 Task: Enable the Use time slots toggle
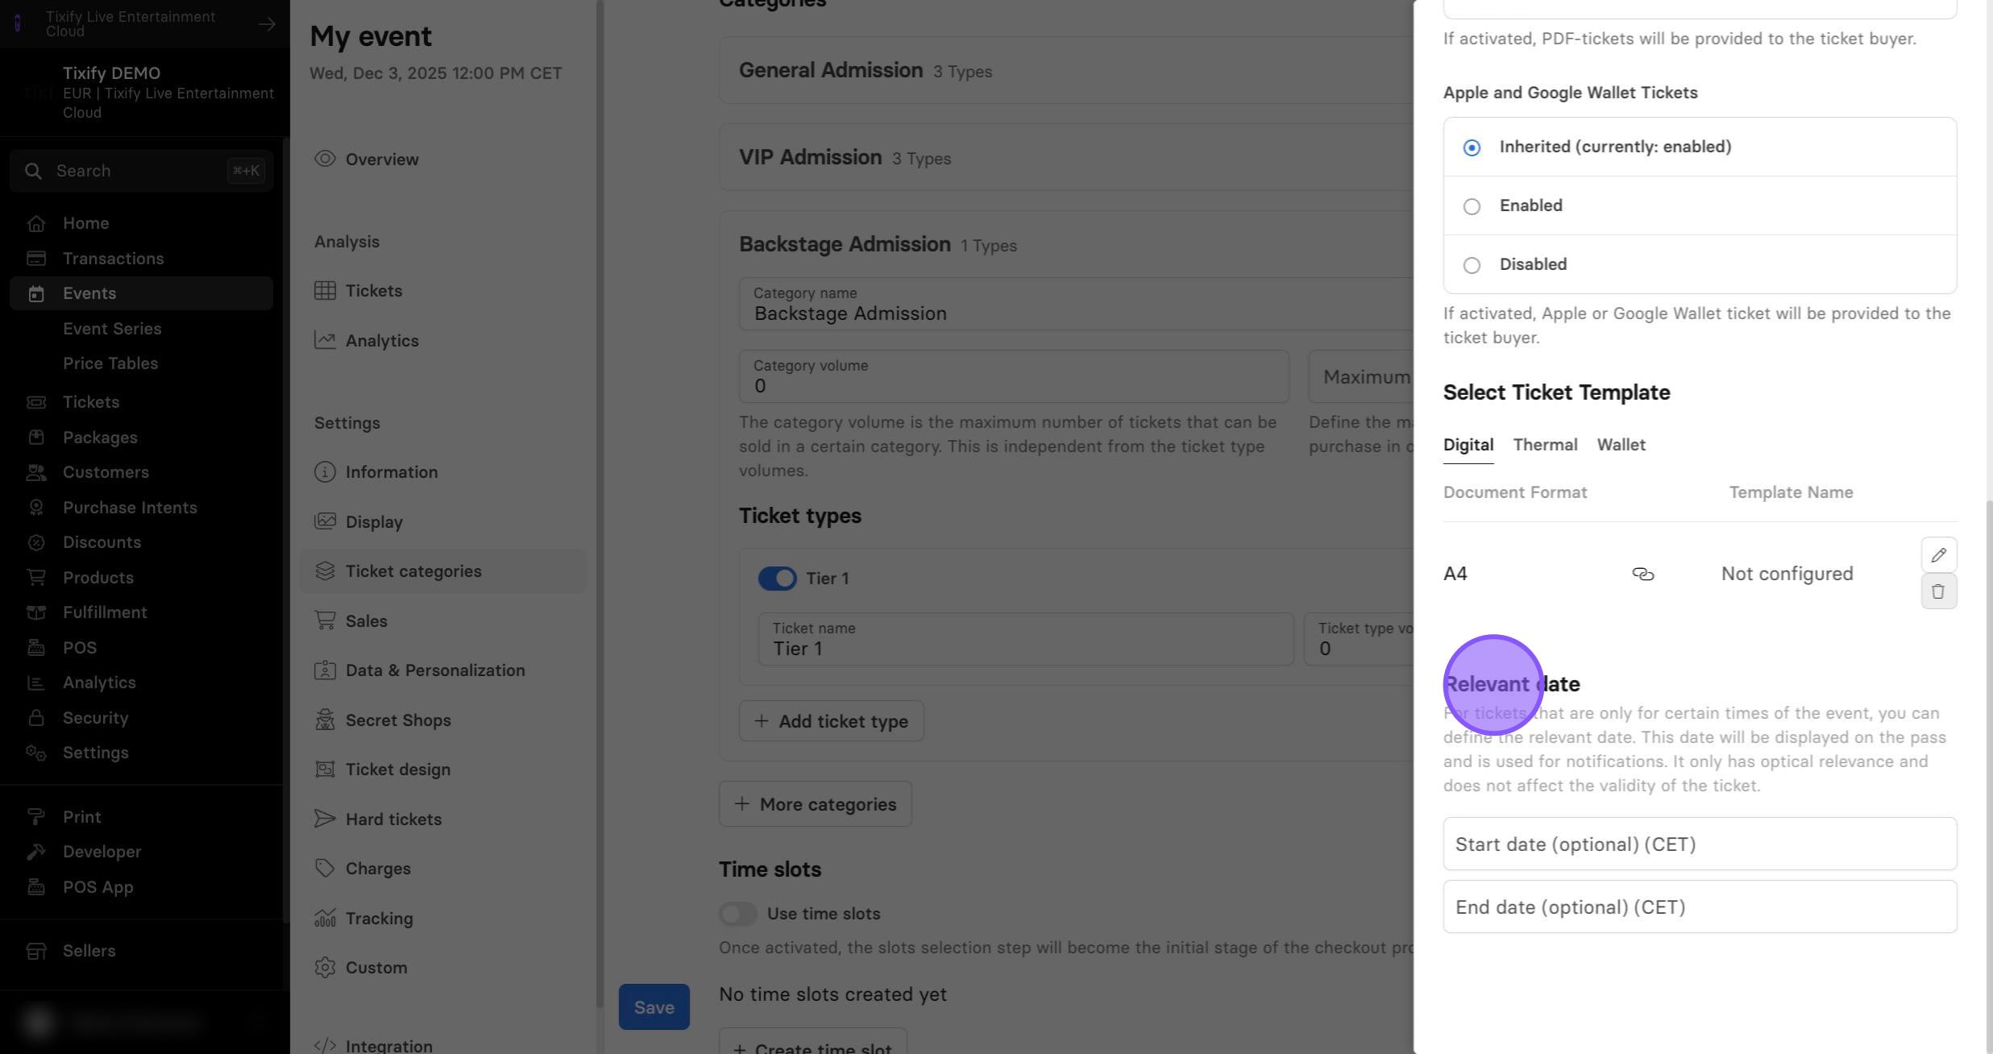click(738, 914)
